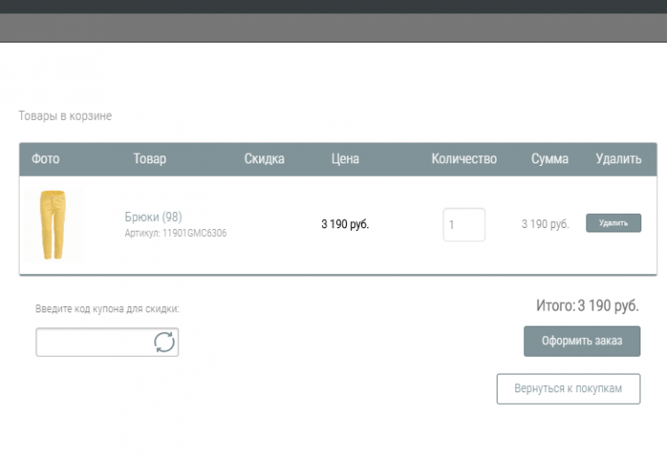
Task: Click the Введите код купона для скидки label
Action: pos(107,309)
